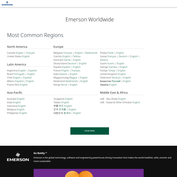Choose Argentina Español link
This screenshot has height=177, width=177.
tap(32, 71)
